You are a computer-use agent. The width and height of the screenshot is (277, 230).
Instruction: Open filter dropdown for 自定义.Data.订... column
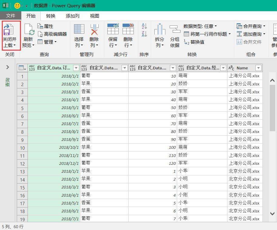pos(76,68)
